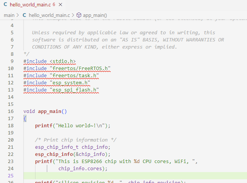Click the function symbol cube icon in breadcrumb
247x183 pixels.
tap(79, 15)
